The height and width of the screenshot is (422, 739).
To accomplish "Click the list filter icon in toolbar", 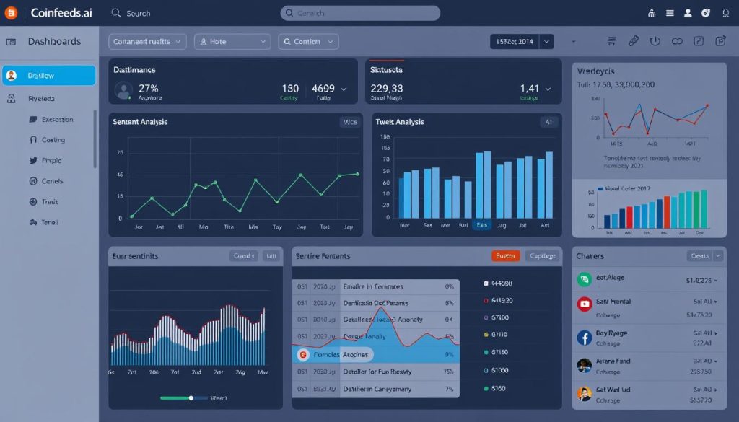I will 612,41.
